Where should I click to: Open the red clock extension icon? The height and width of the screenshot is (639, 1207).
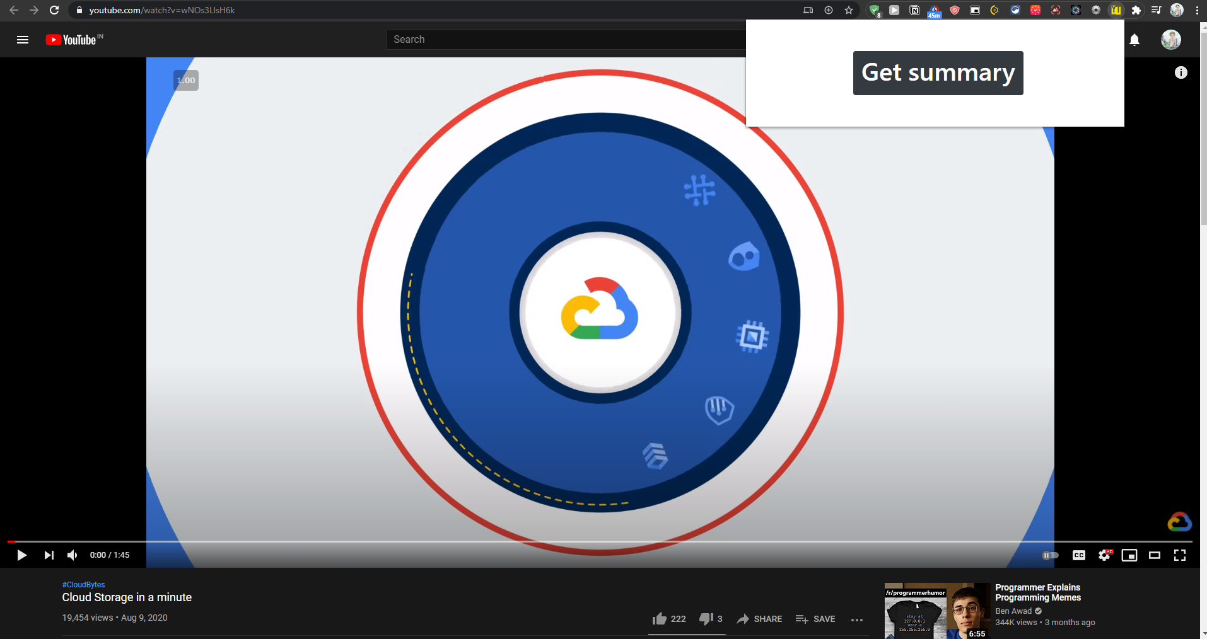pyautogui.click(x=1035, y=10)
